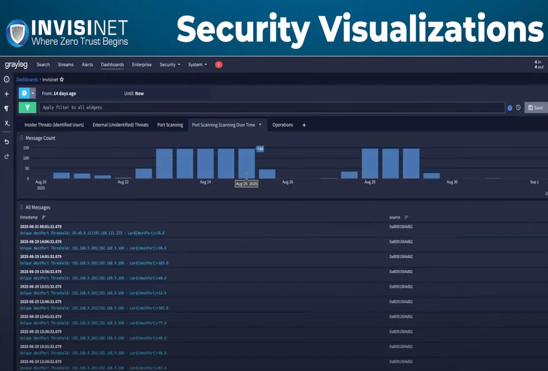This screenshot has width=548, height=371.
Task: Open the Dashboards breadcrumb link
Action: [27, 79]
